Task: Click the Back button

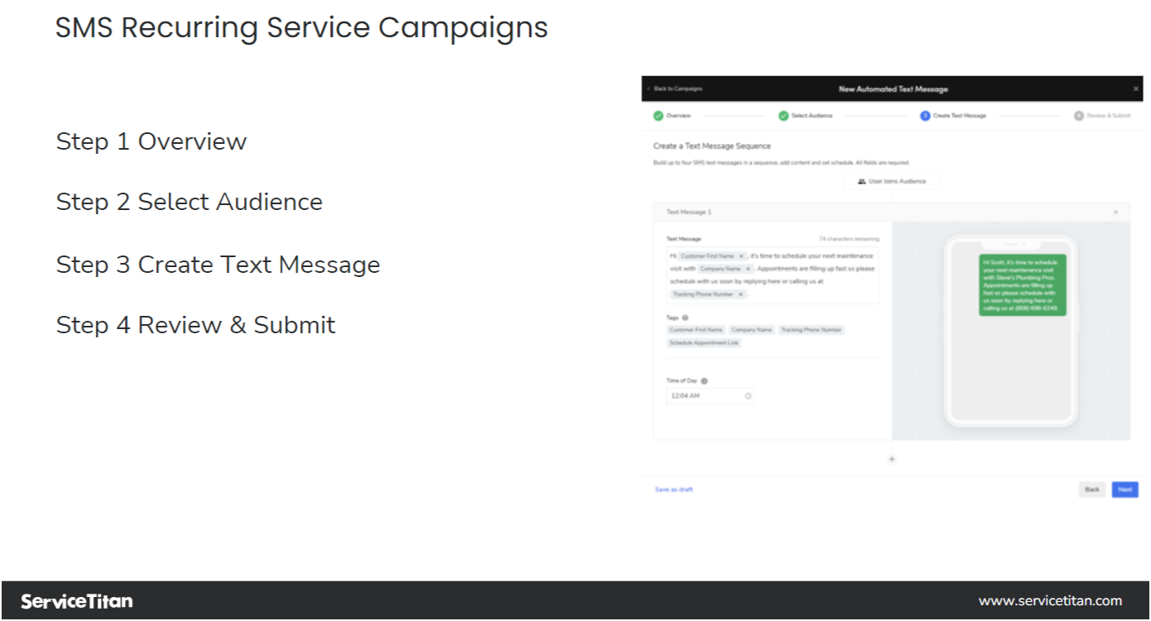Action: point(1092,490)
